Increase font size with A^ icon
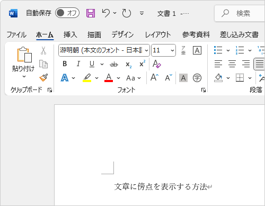 pos(154,77)
